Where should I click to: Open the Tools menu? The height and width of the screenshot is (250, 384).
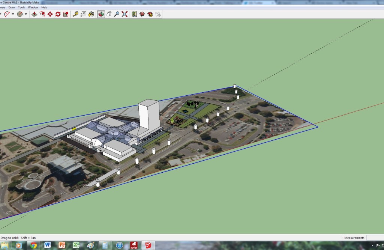click(x=21, y=7)
